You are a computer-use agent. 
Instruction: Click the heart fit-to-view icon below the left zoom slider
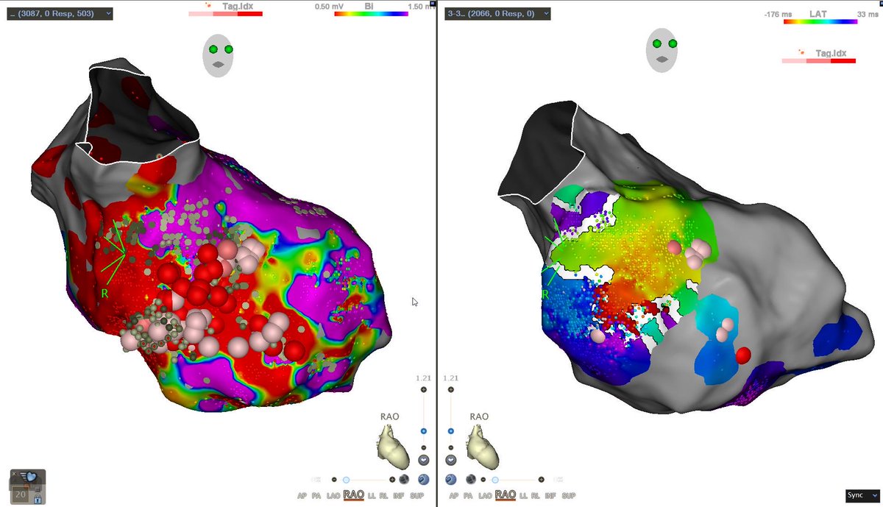point(424,459)
